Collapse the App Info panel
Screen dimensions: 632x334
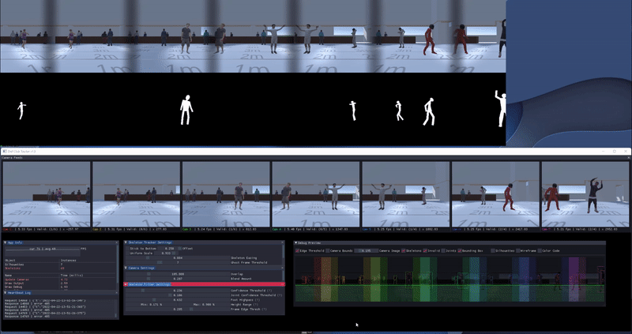(5, 242)
